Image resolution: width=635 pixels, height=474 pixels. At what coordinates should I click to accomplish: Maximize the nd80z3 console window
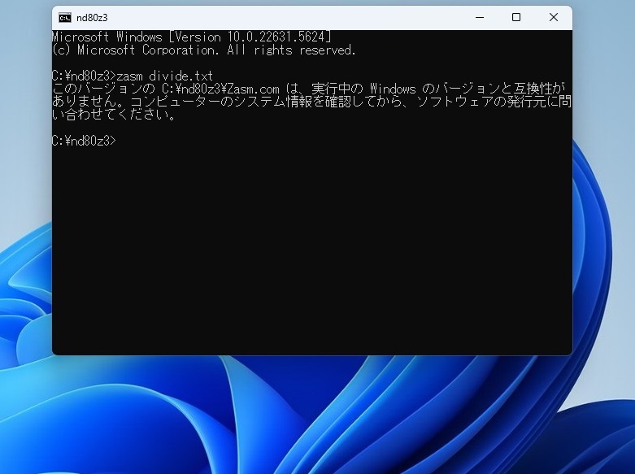(x=516, y=17)
